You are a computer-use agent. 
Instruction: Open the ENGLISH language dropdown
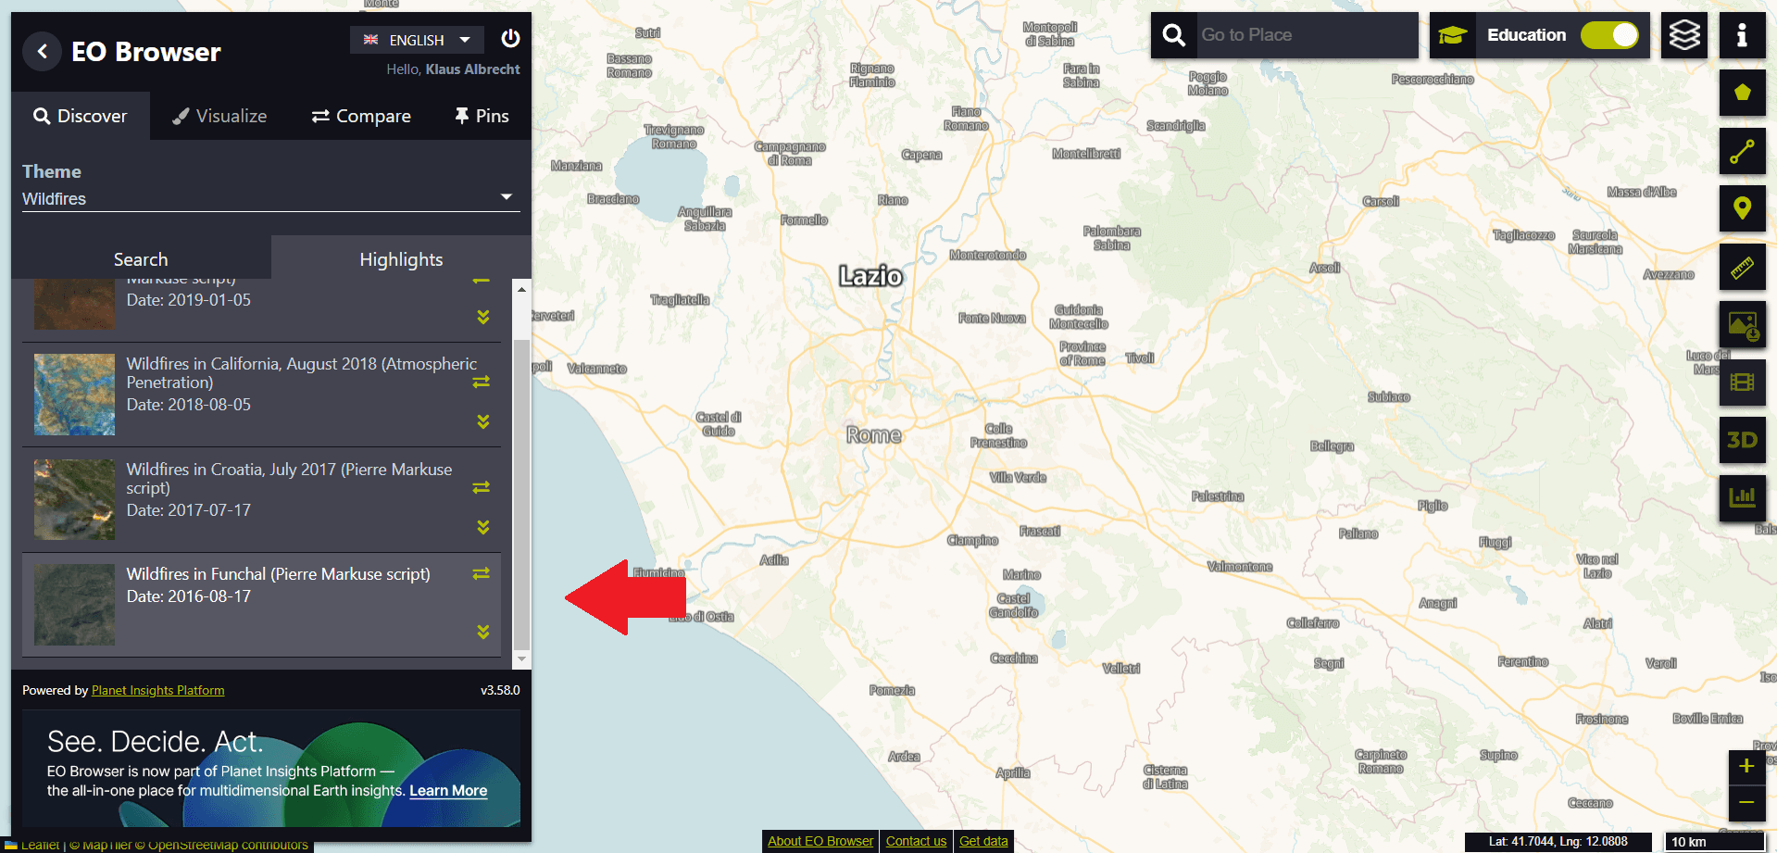click(x=417, y=40)
